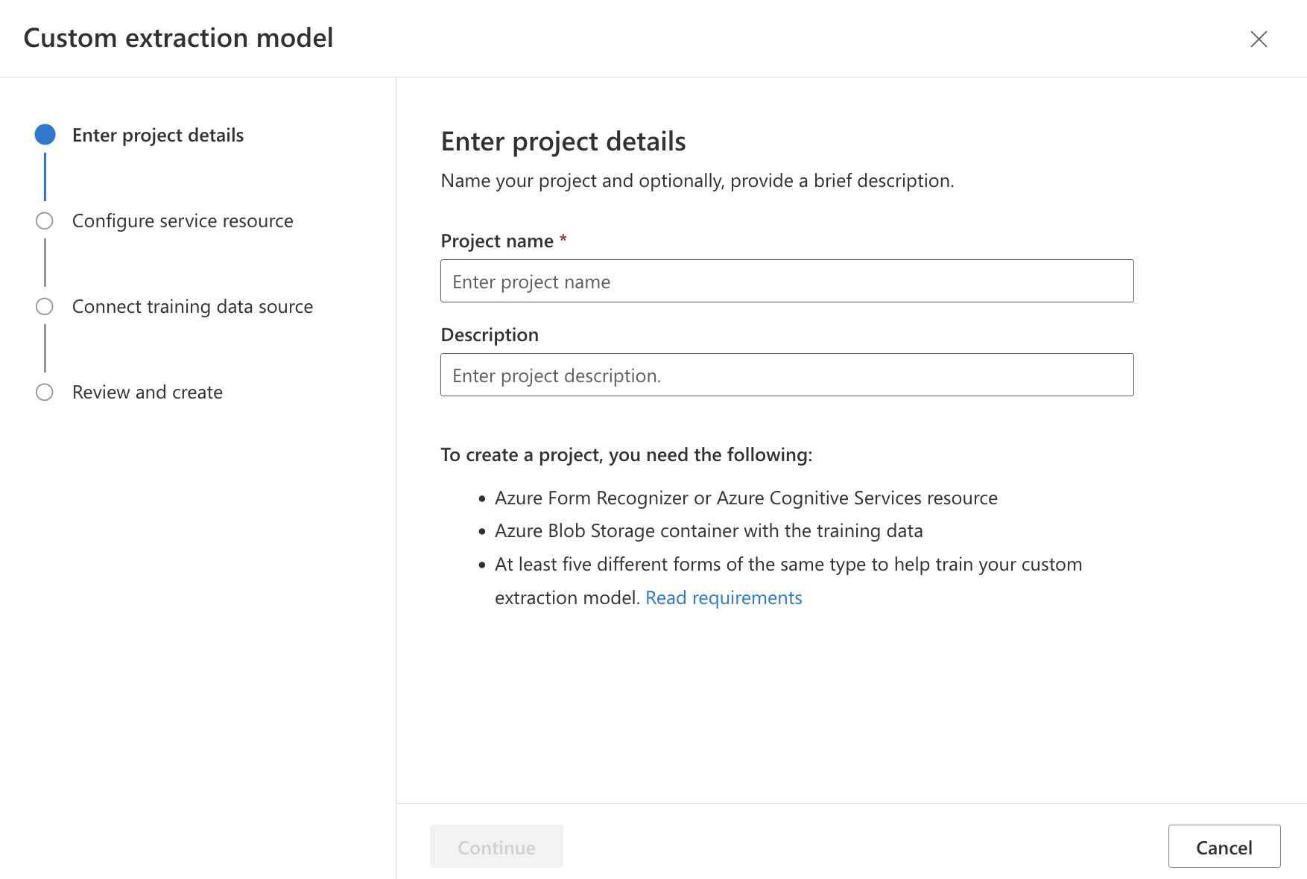
Task: Jump to Connect training data source label
Action: click(x=192, y=307)
